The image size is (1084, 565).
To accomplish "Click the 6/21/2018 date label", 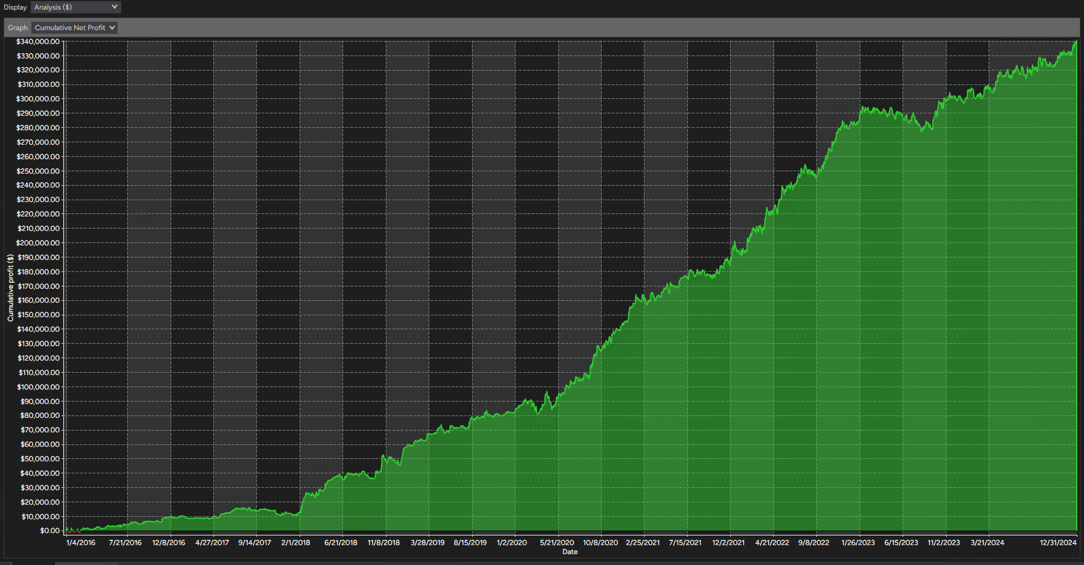I will coord(341,543).
